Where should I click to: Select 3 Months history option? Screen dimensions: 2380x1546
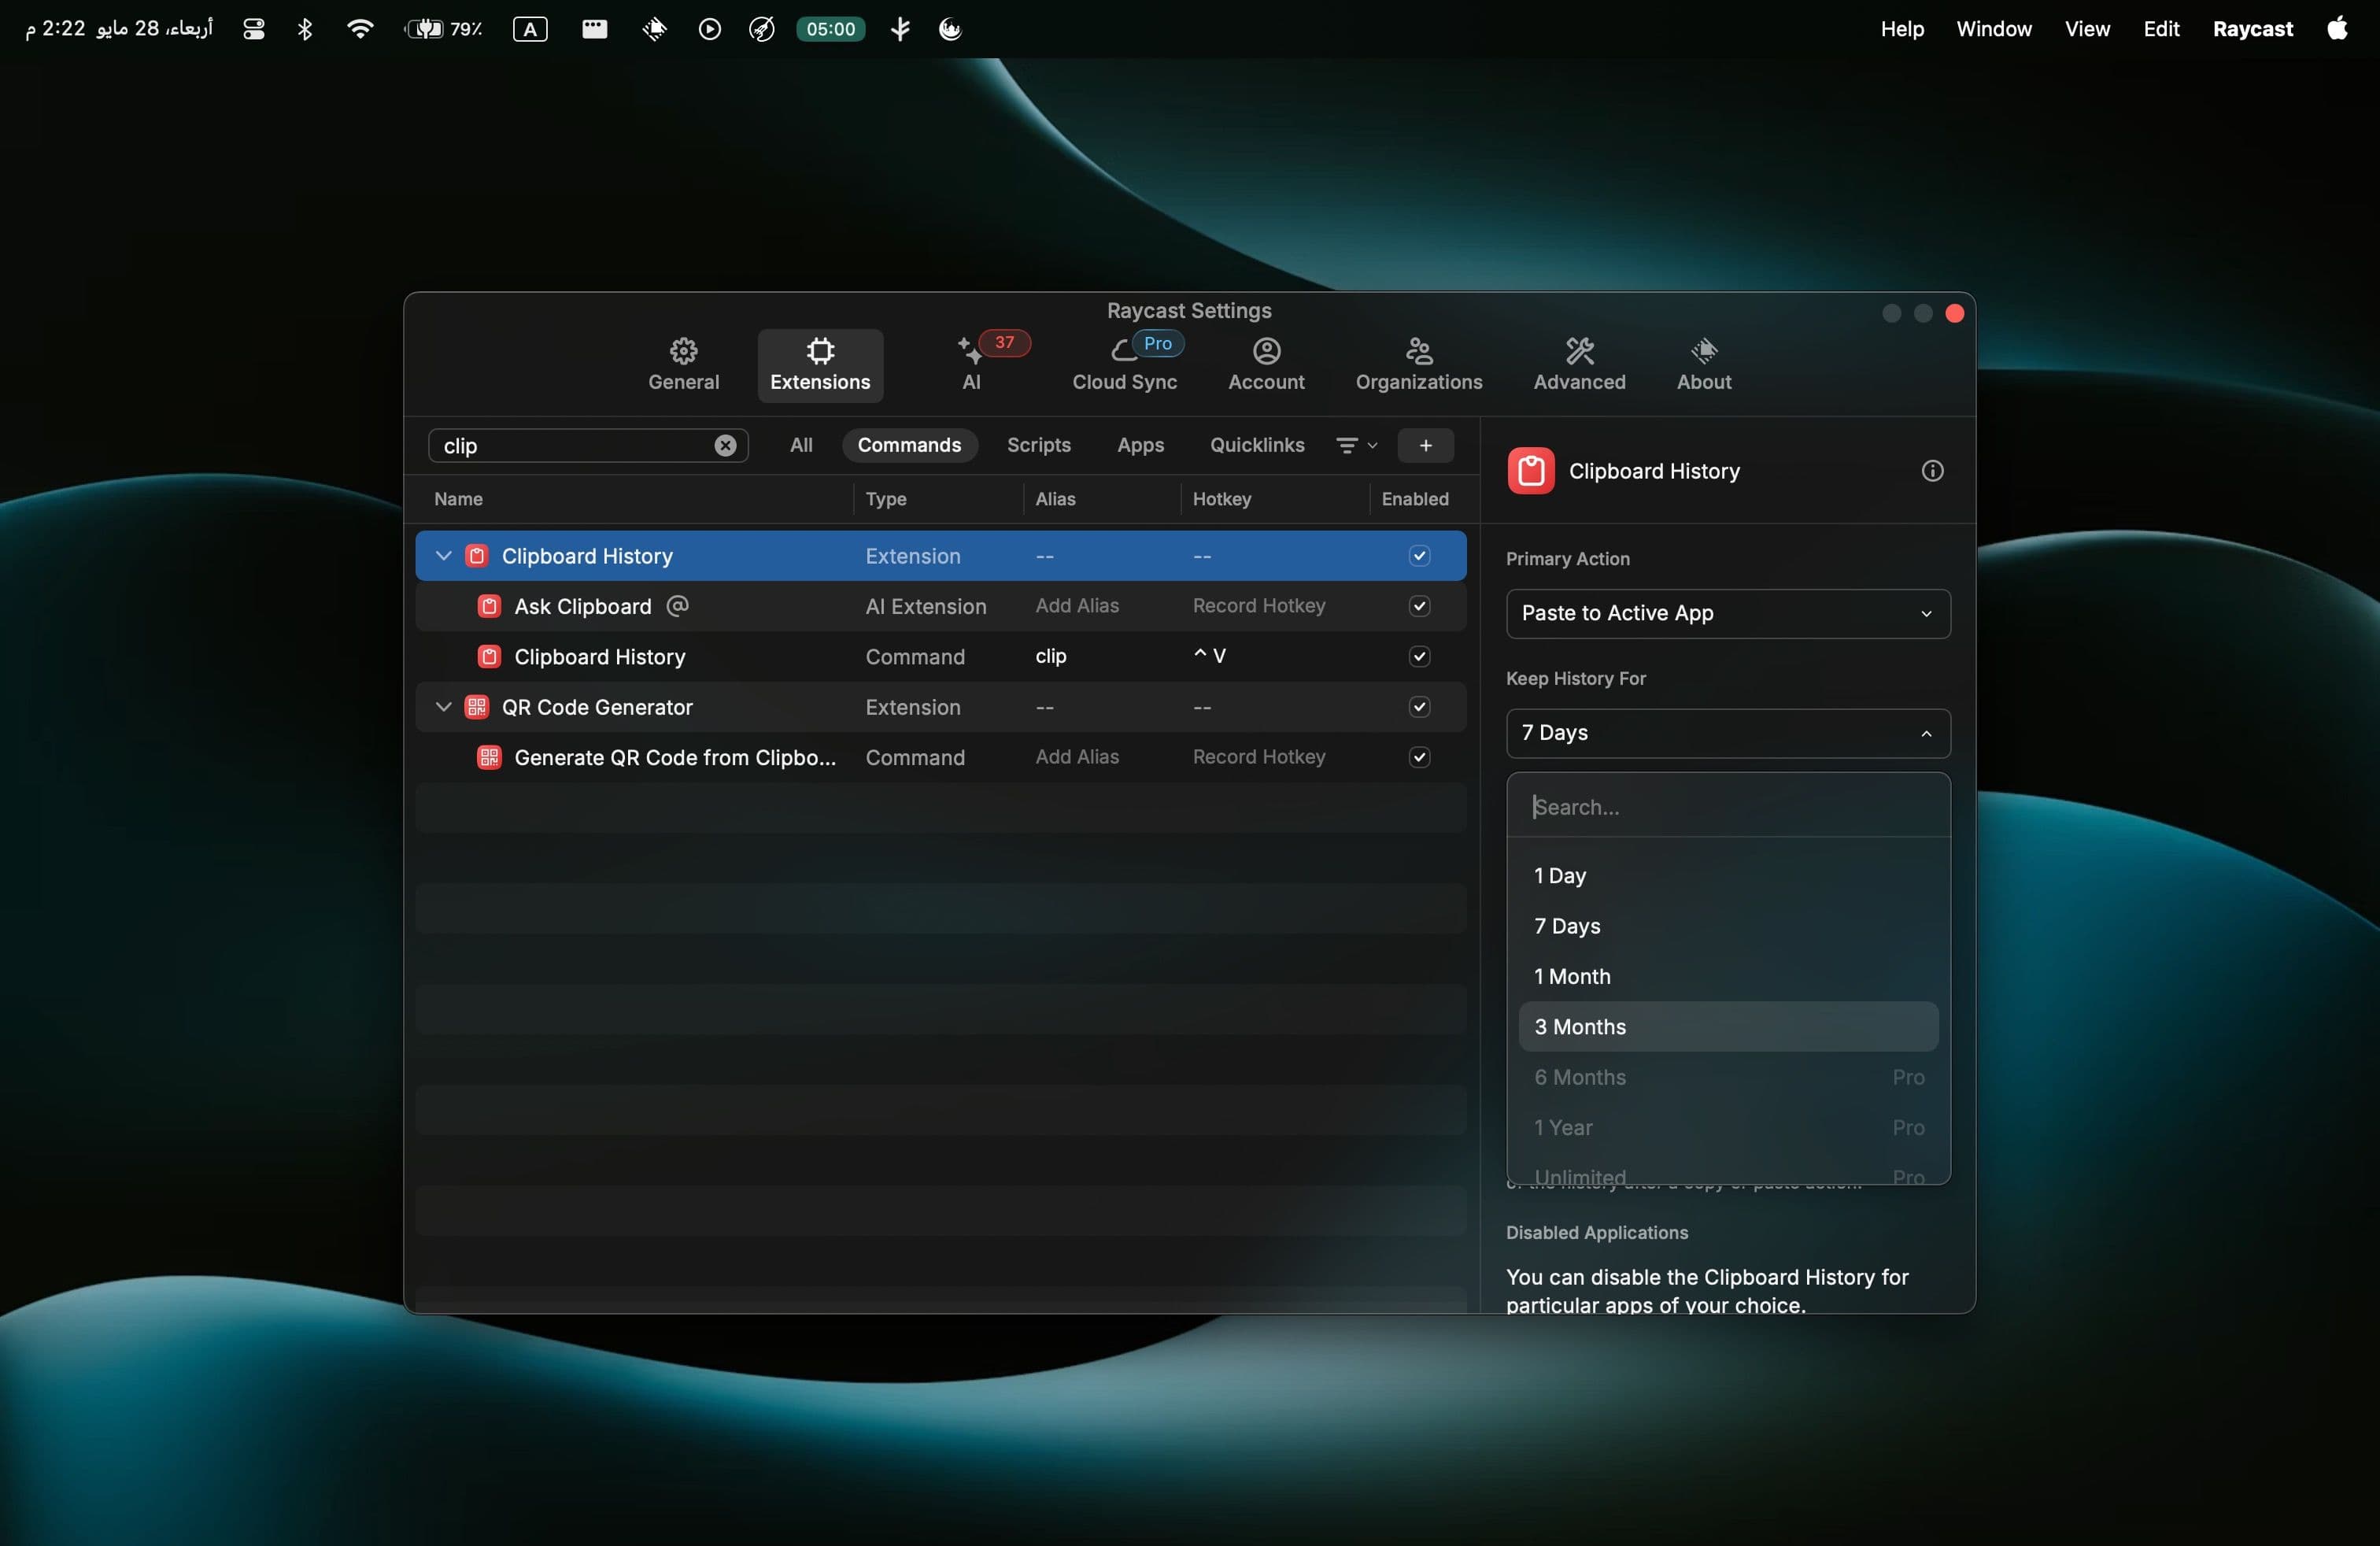click(1727, 1027)
